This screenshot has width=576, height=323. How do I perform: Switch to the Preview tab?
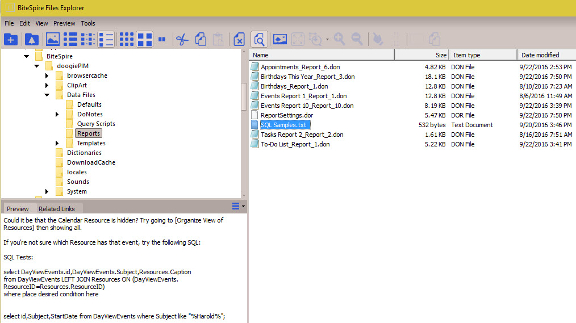click(x=18, y=209)
